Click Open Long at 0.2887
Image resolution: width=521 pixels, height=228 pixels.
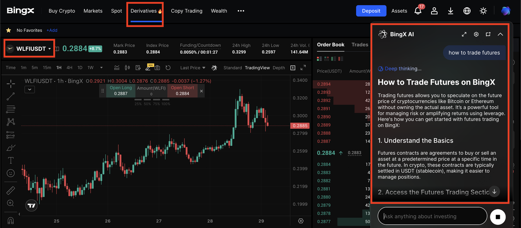(x=120, y=91)
